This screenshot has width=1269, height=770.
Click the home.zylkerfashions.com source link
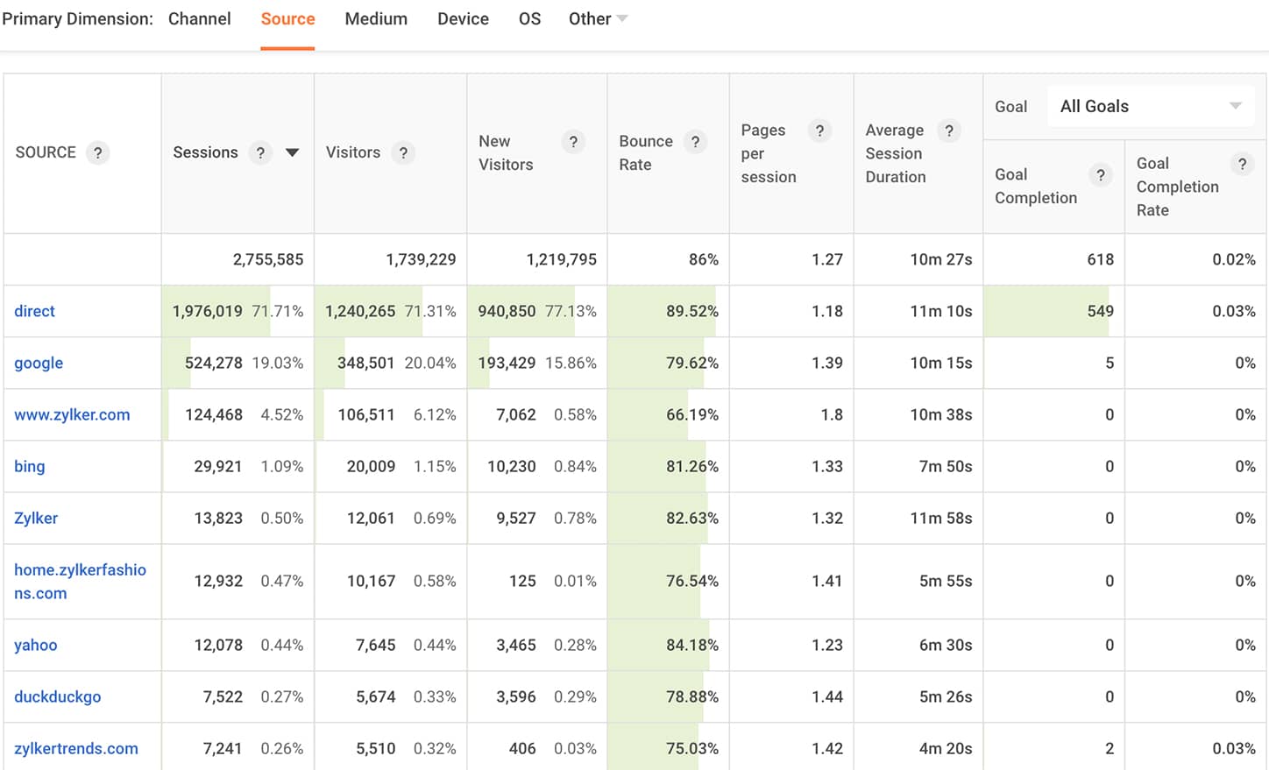coord(81,581)
